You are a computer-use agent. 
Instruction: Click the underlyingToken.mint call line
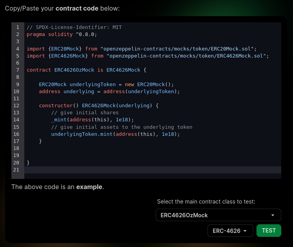click(x=115, y=134)
